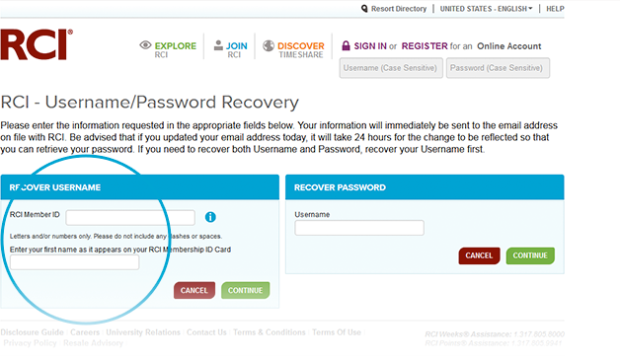The height and width of the screenshot is (361, 620).
Task: Click the Resort Directory search icon
Action: (364, 8)
